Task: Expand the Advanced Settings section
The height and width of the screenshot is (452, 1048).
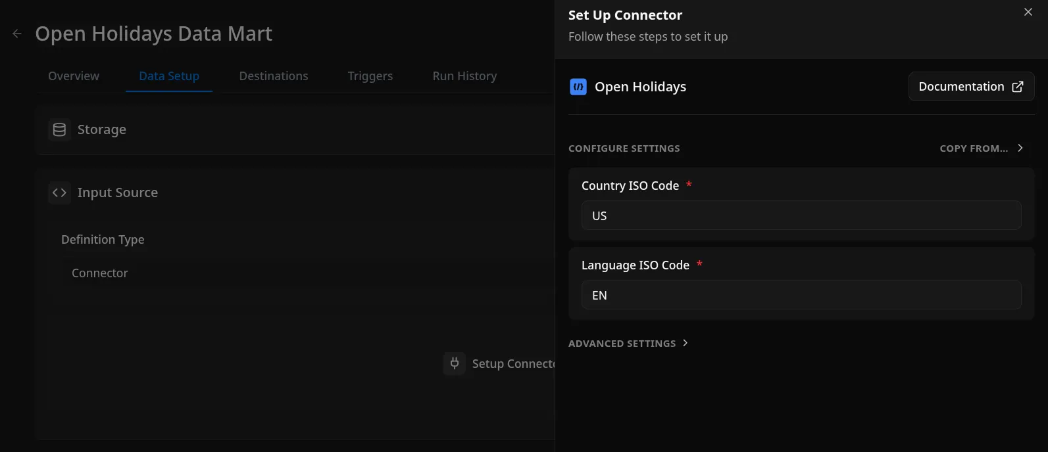Action: click(628, 343)
